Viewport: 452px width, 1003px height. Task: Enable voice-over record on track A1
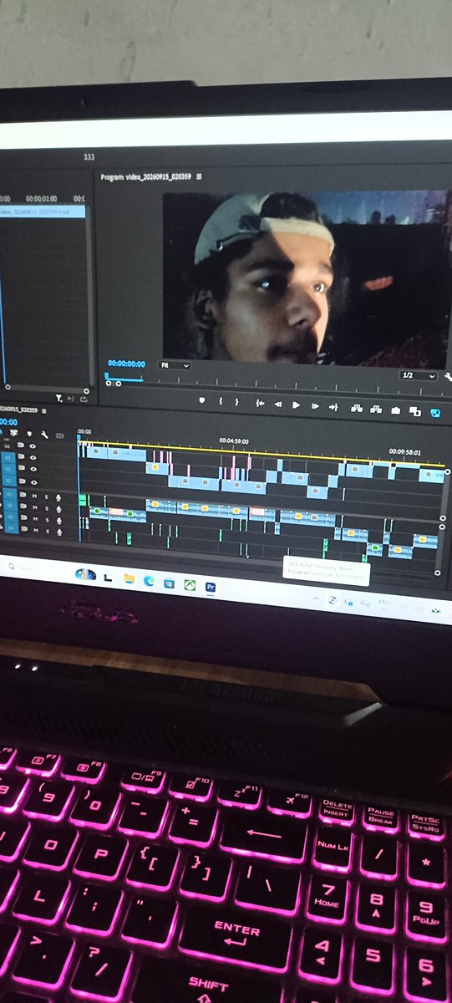pos(58,497)
